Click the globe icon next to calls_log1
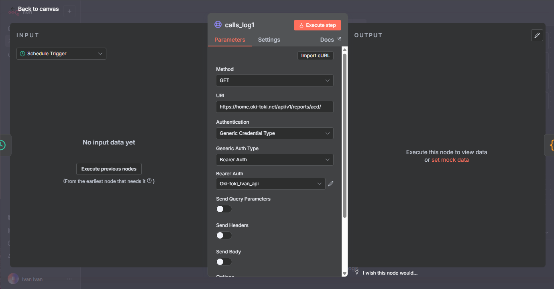The width and height of the screenshot is (554, 289). click(x=218, y=25)
